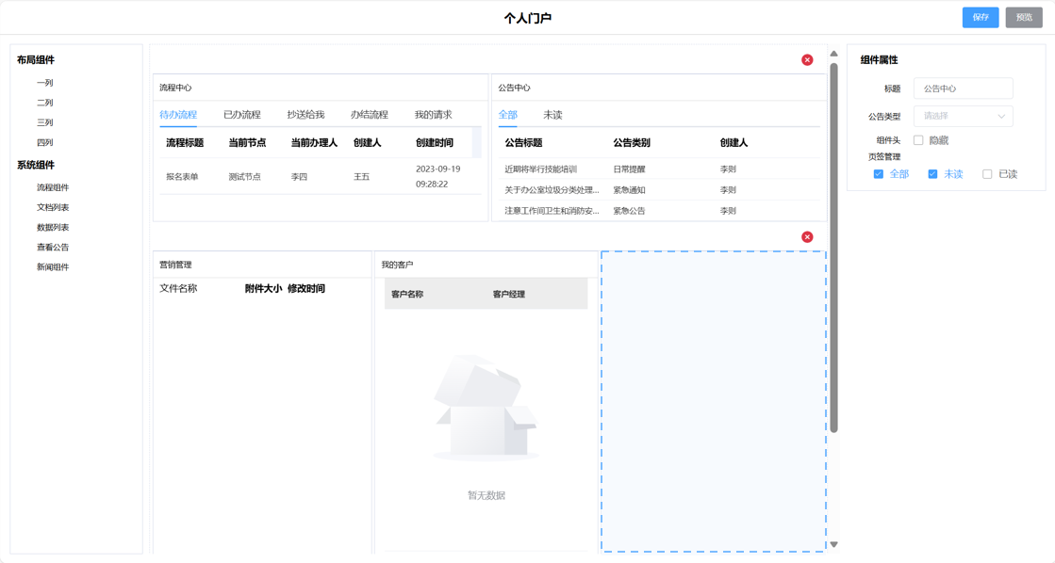Image resolution: width=1055 pixels, height=563 pixels.
Task: Select the empty dashed drop zone
Action: [x=713, y=401]
